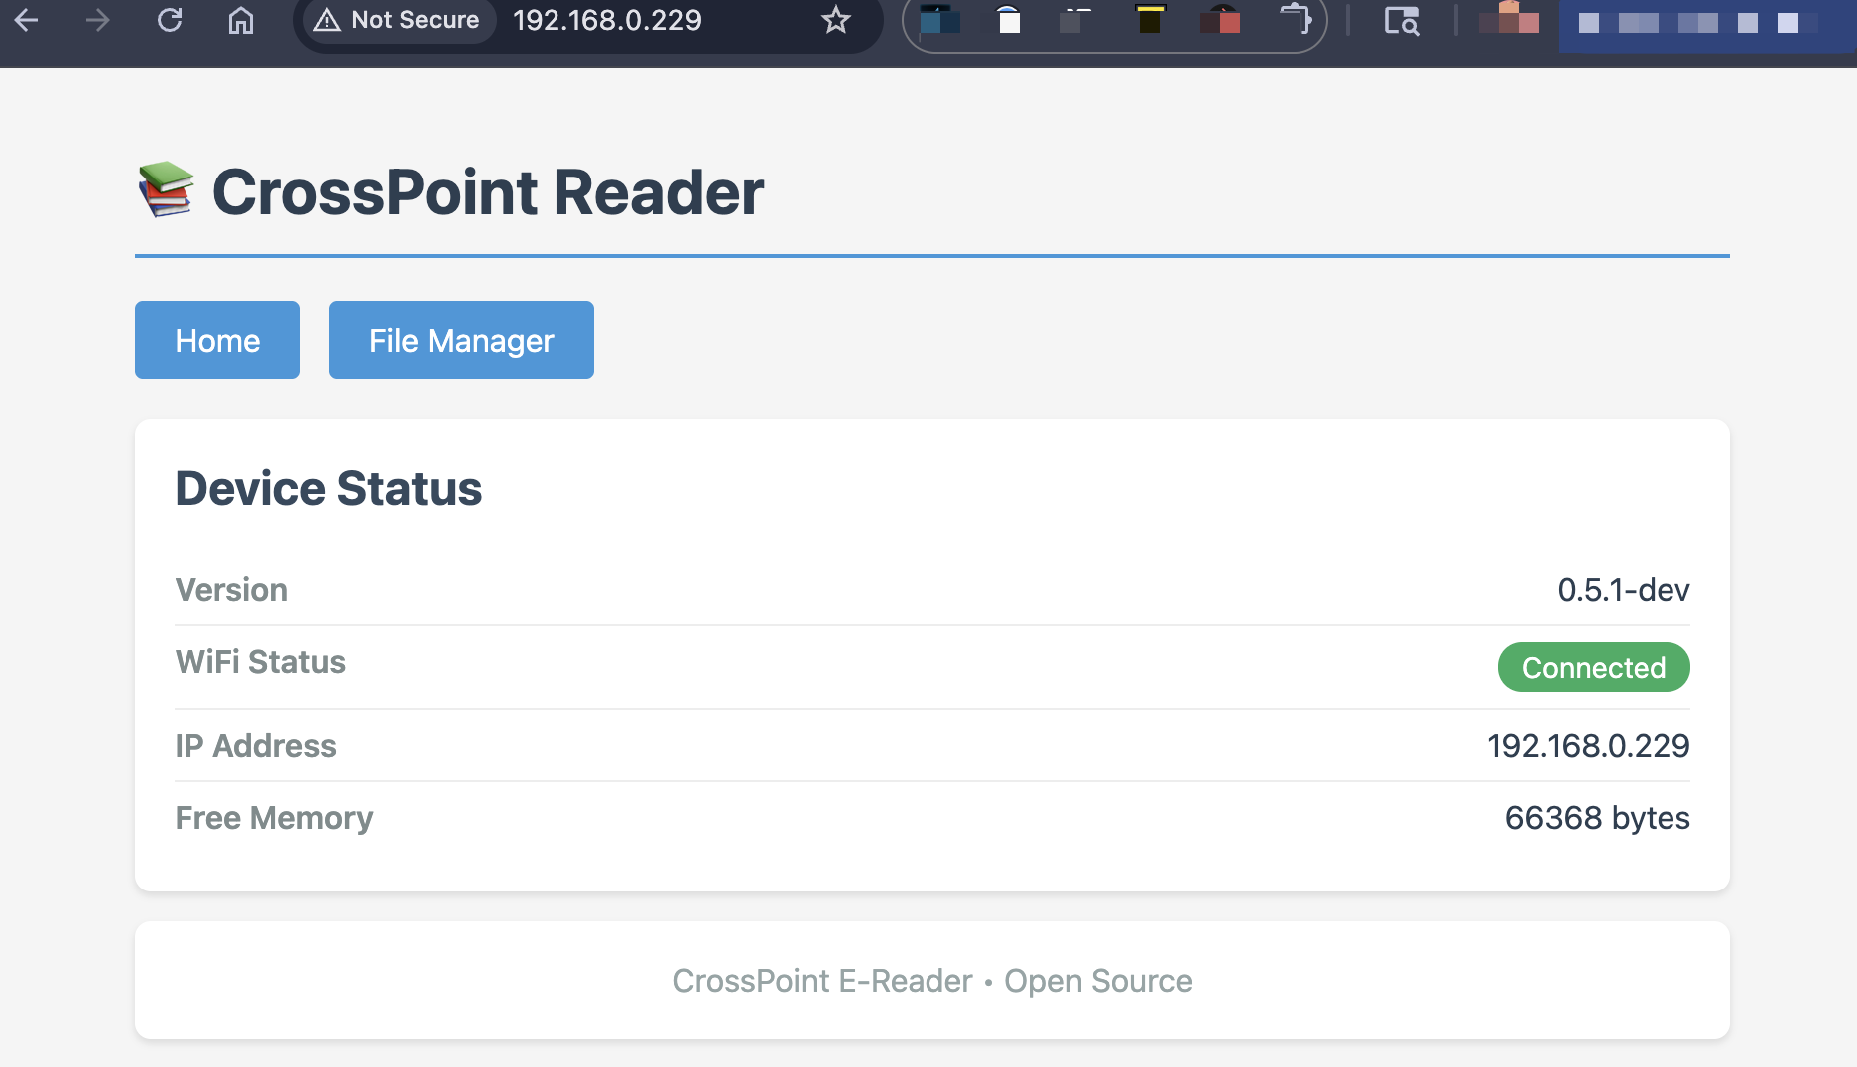Go to the Home page button
The width and height of the screenshot is (1857, 1067).
(x=217, y=340)
